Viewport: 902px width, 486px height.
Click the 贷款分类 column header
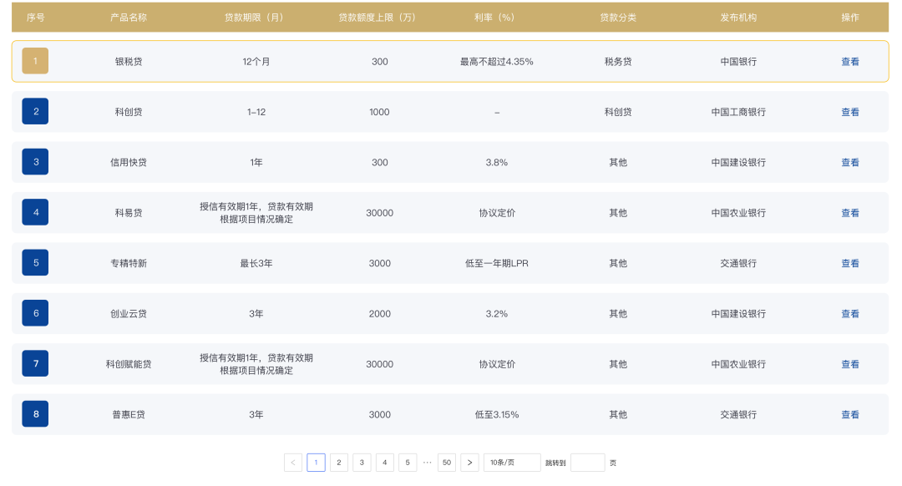(x=618, y=18)
